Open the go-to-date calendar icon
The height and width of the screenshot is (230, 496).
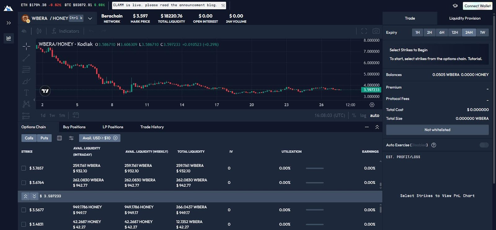[76, 115]
